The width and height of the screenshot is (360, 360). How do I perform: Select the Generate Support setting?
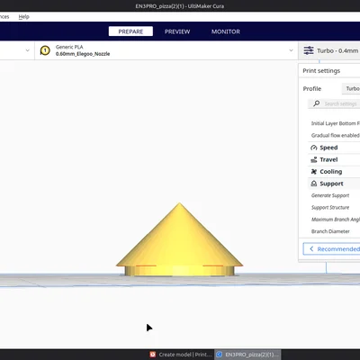(330, 195)
